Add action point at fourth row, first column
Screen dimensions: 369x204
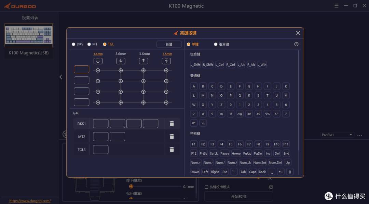point(98,103)
